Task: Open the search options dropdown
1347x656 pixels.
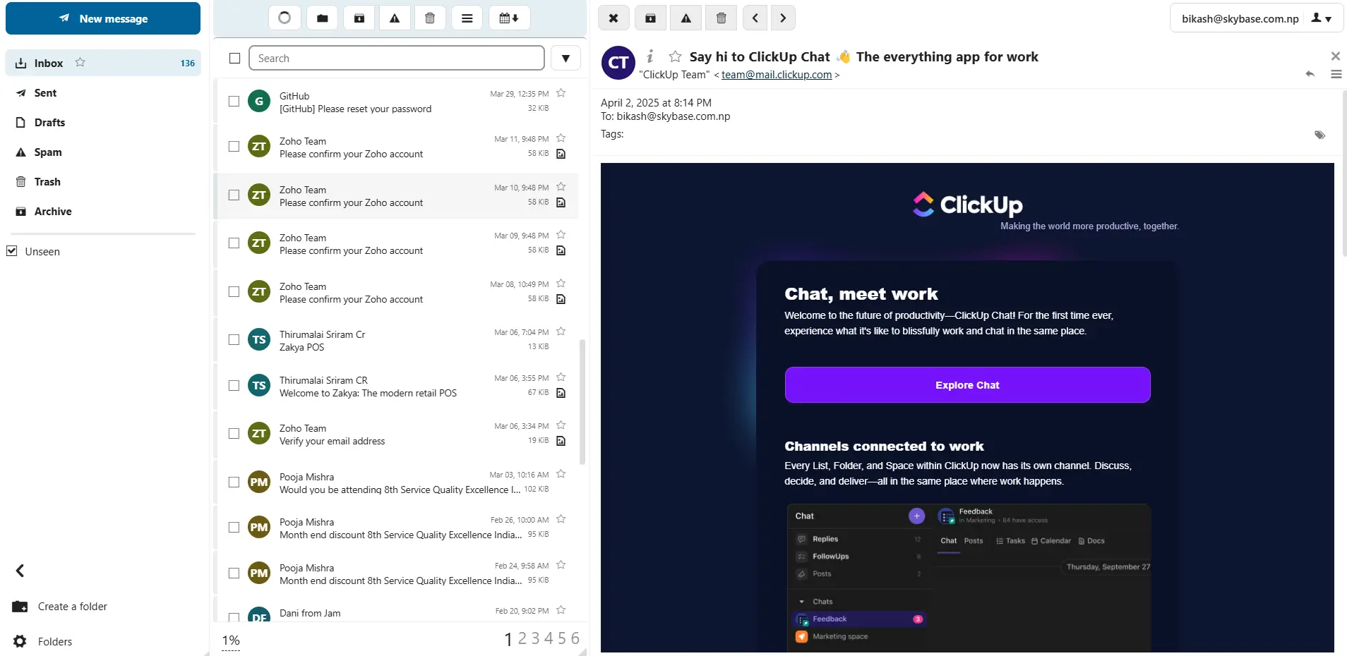Action: coord(565,58)
